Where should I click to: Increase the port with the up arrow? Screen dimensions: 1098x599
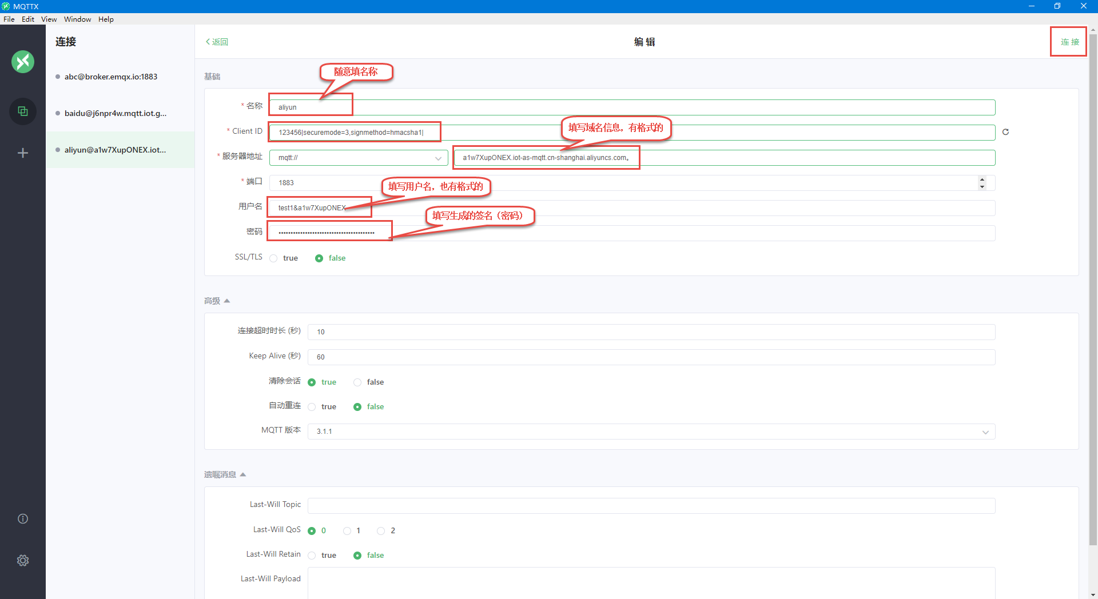tap(982, 179)
